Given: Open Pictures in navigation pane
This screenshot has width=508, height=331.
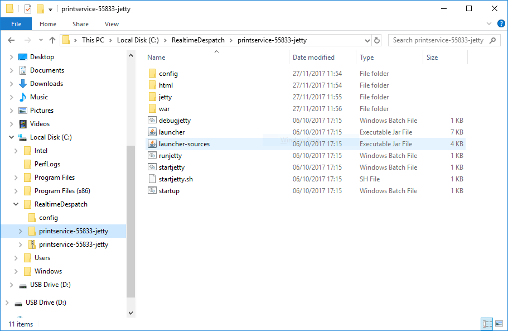Looking at the screenshot, I should [41, 110].
